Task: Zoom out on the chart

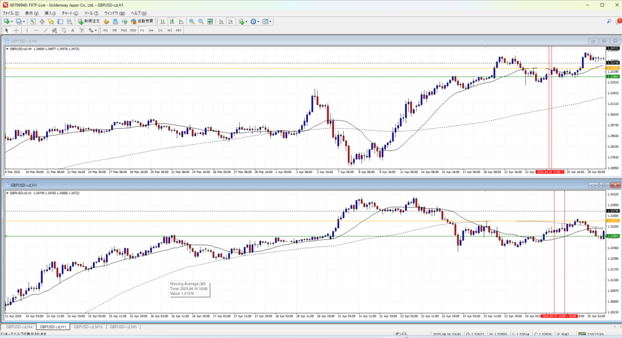Action: click(x=200, y=21)
